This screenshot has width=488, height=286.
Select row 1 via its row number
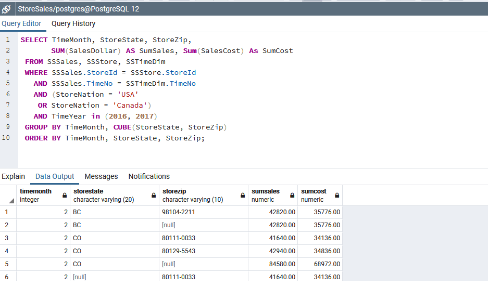[x=7, y=212]
